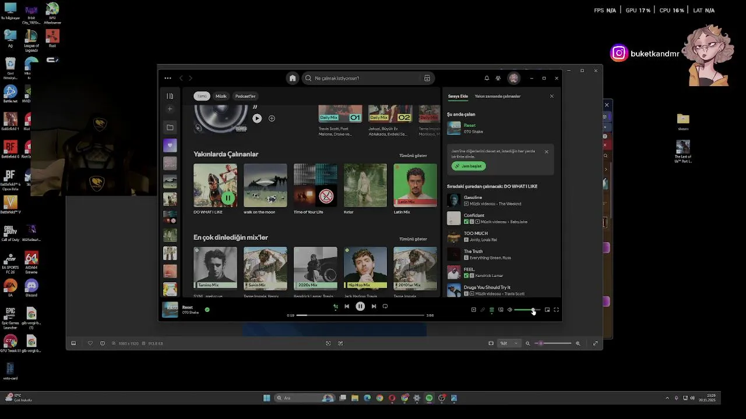Viewport: 746px width, 419px height.
Task: Close the queue side panel
Action: click(552, 96)
